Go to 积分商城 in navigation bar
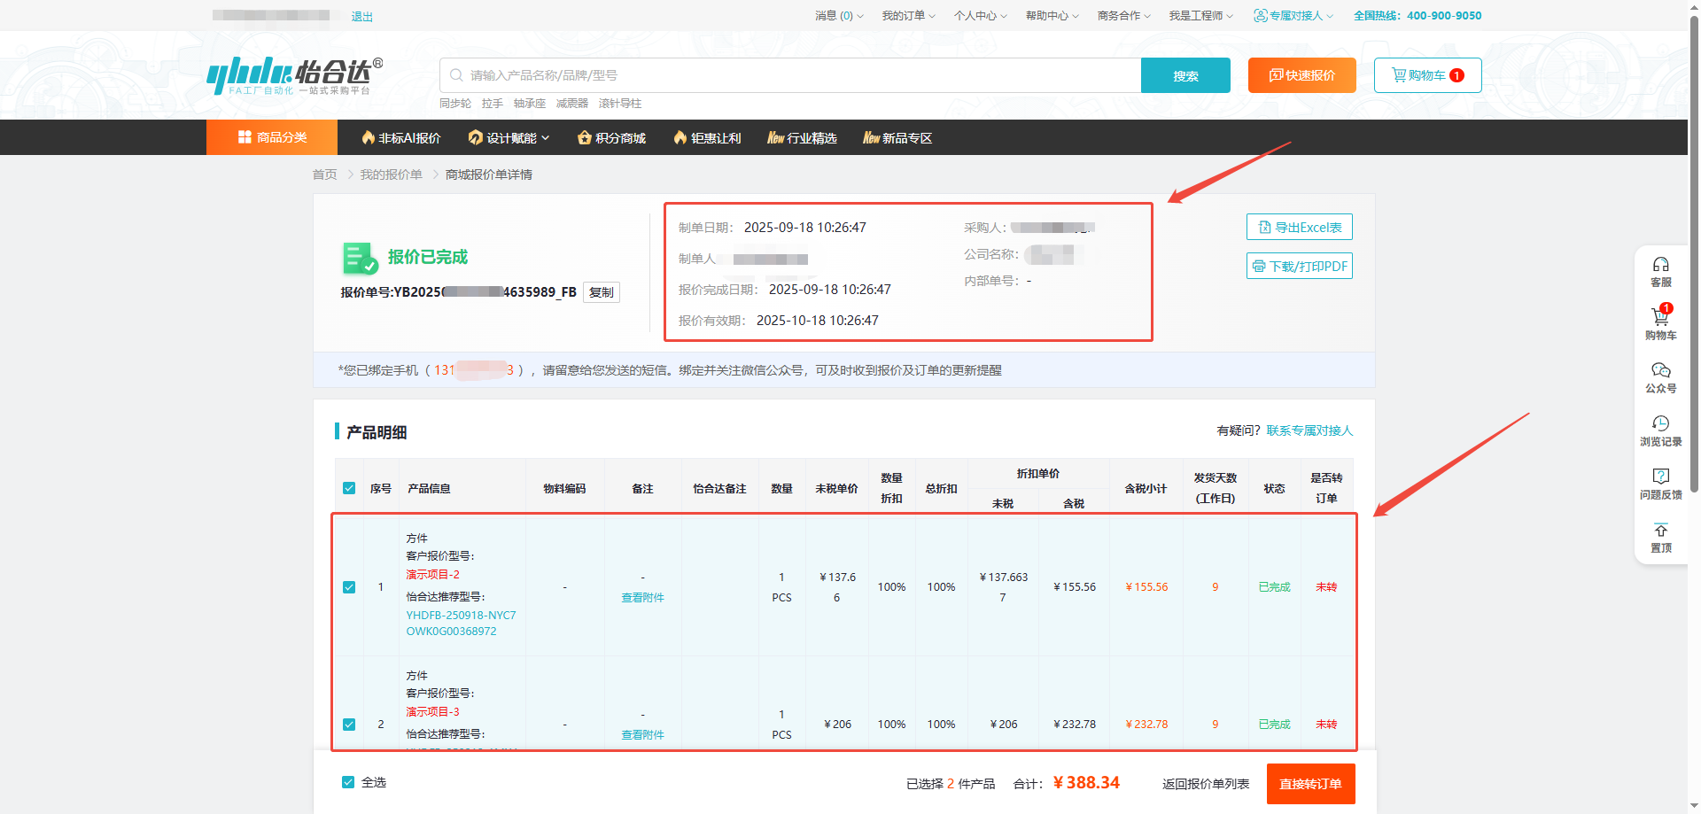This screenshot has width=1701, height=814. click(611, 138)
